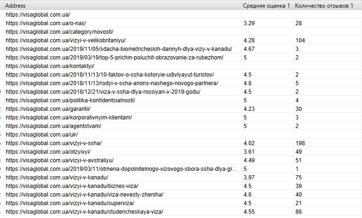Click the review count cell 104
Image resolution: width=362 pixels, height=218 pixels.
click(x=300, y=40)
